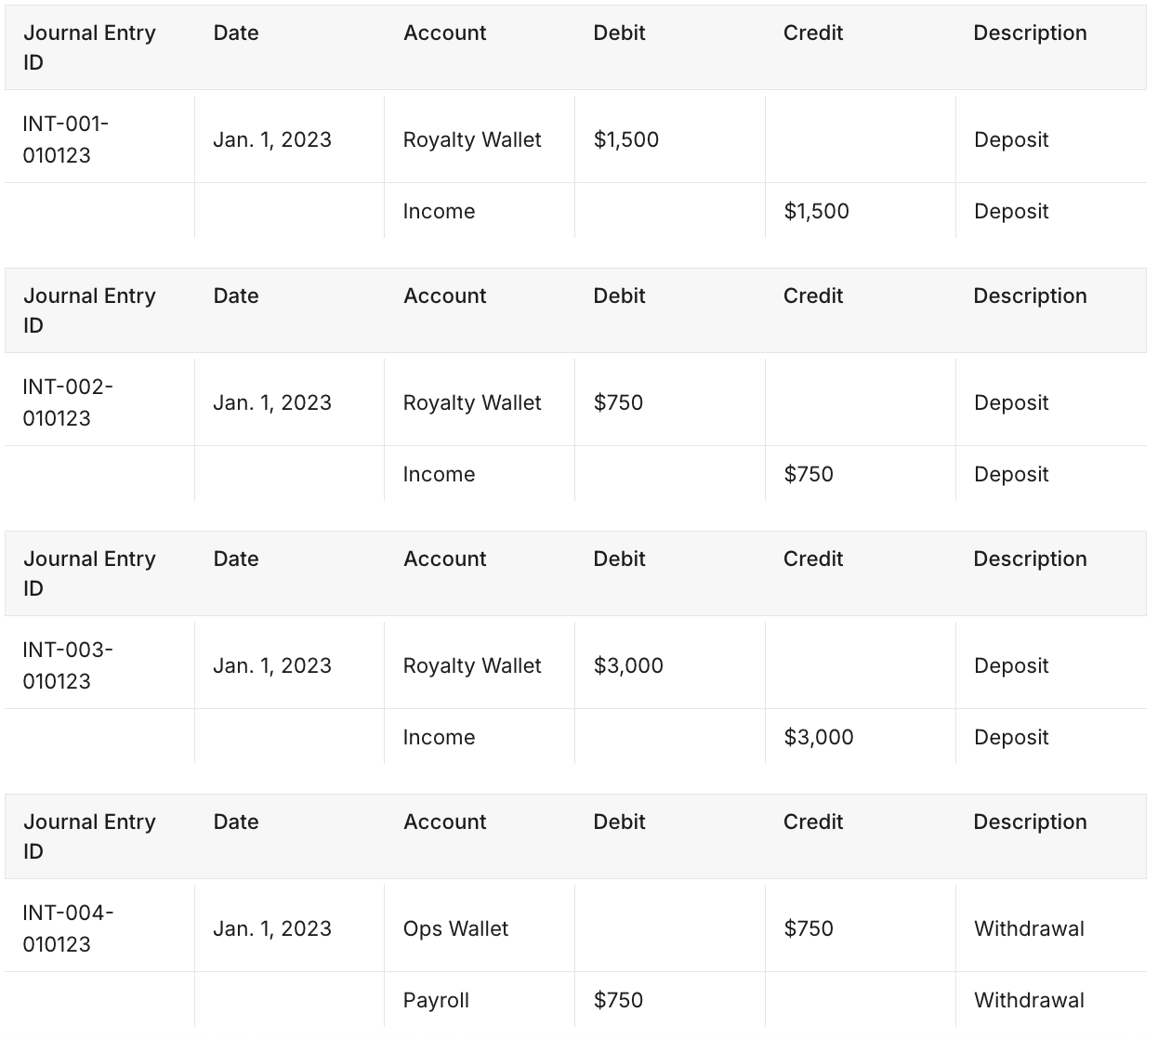Click the $1,500 credit for Income
1158x1039 pixels.
[816, 211]
